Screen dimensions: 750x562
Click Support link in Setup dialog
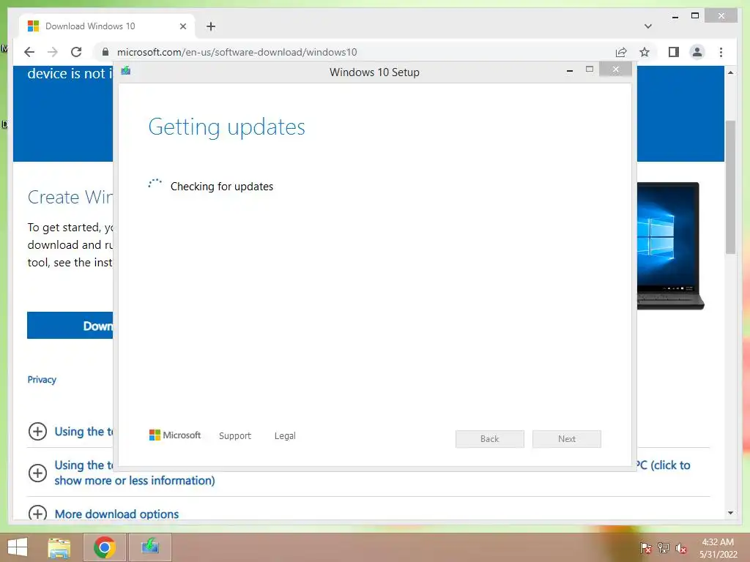(x=235, y=436)
